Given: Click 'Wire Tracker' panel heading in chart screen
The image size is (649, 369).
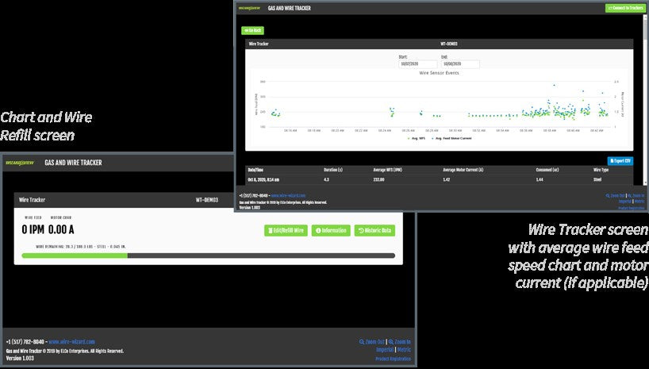Looking at the screenshot, I should tap(259, 44).
